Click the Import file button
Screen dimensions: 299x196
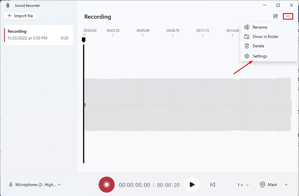[20, 16]
